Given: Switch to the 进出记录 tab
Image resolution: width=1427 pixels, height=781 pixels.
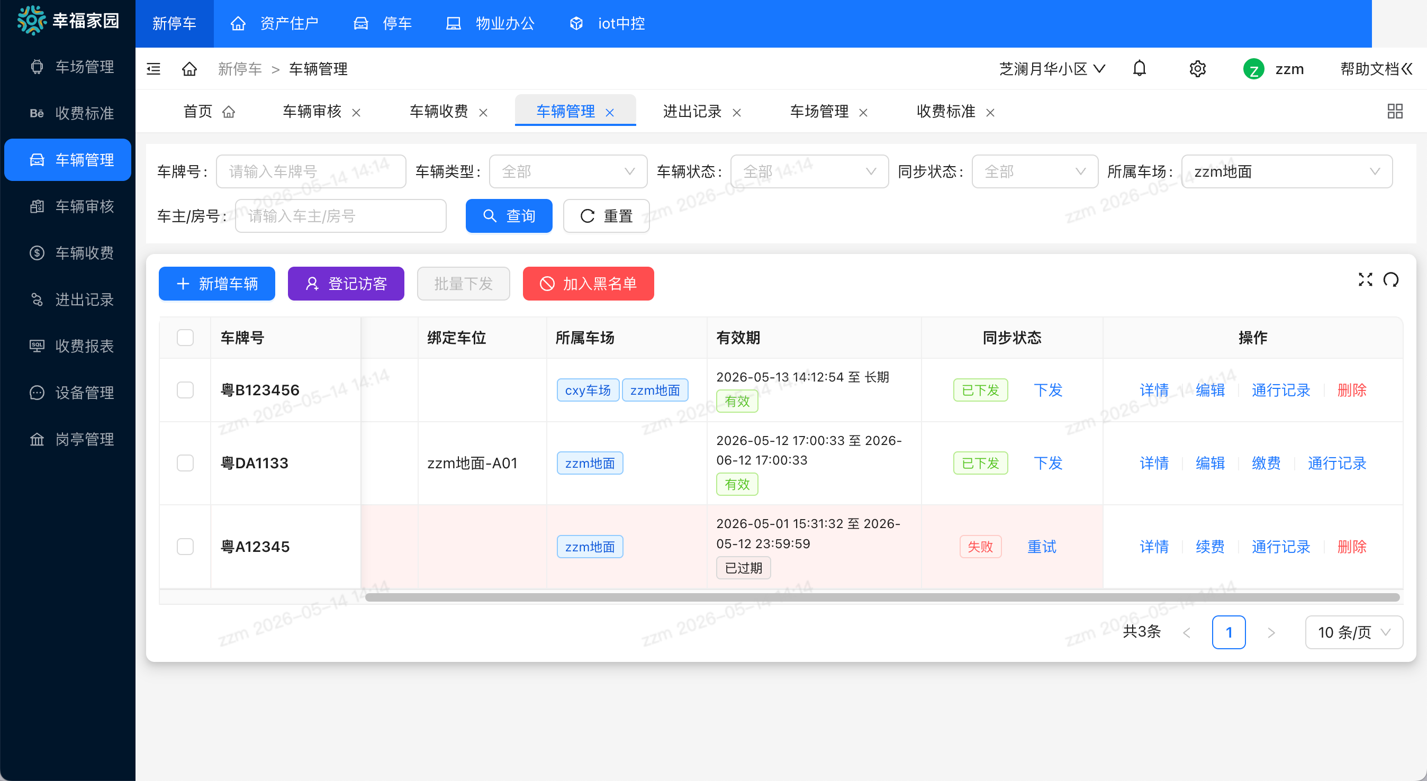Looking at the screenshot, I should click(x=692, y=111).
